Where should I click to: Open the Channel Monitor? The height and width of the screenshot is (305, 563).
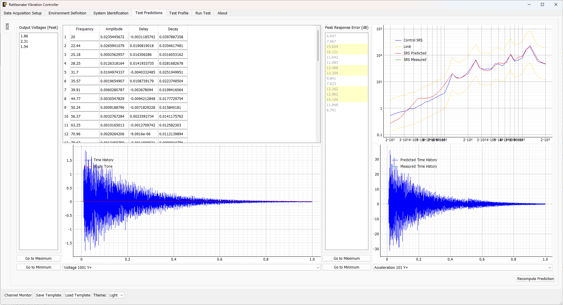pos(18,295)
